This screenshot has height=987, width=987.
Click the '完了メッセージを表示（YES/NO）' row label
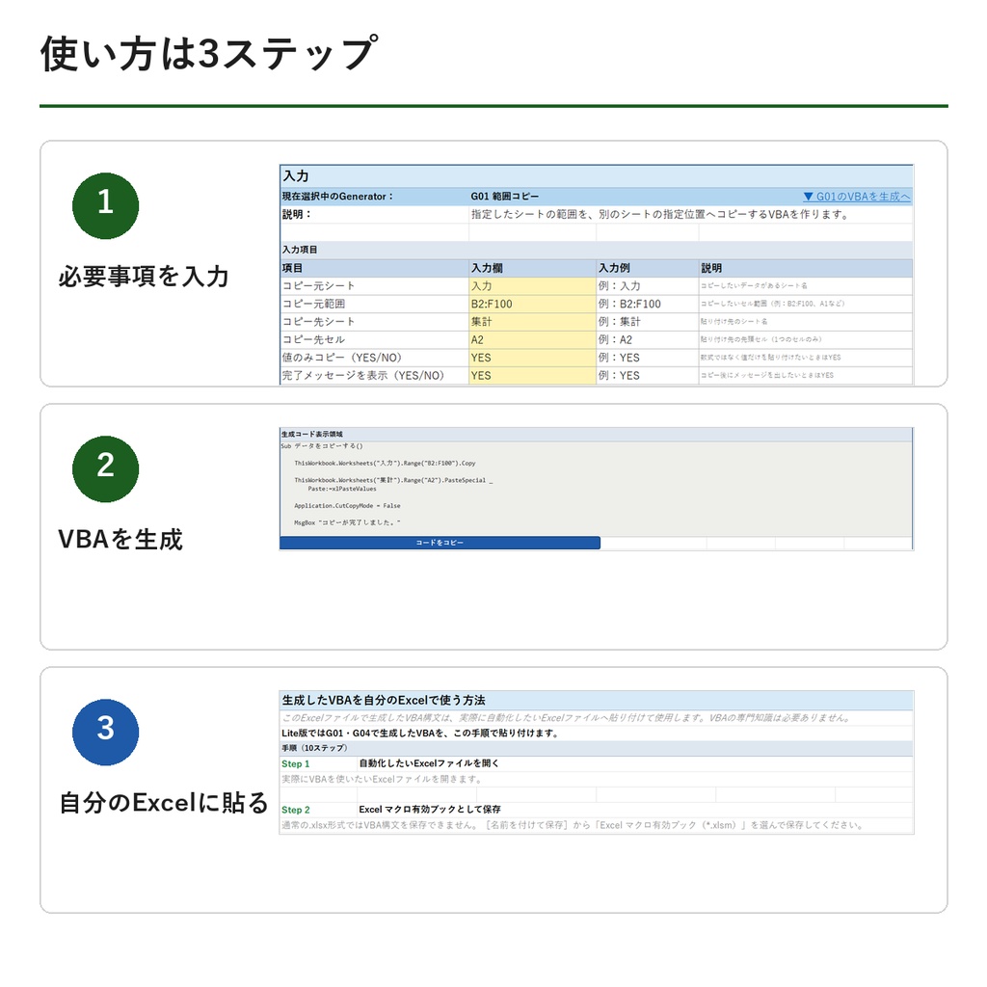pyautogui.click(x=363, y=376)
